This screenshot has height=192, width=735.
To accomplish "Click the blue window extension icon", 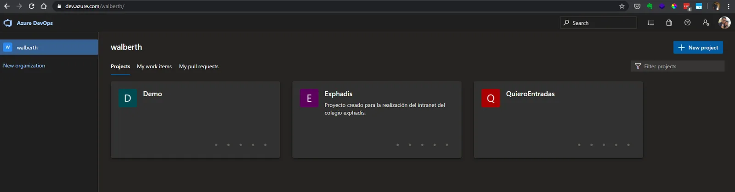I will [x=699, y=6].
